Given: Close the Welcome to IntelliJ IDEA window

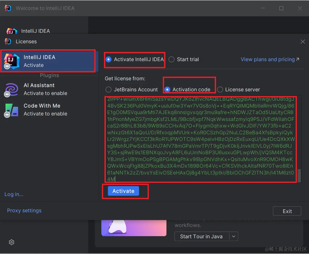Looking at the screenshot, I should click(300, 8).
